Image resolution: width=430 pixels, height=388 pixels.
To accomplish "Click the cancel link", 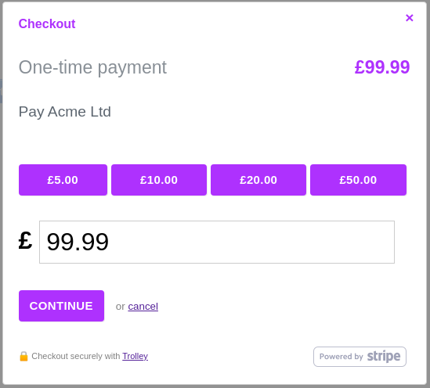I will 143,307.
